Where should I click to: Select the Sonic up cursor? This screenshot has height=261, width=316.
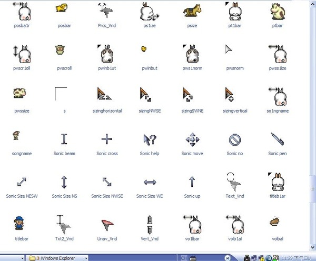[192, 182]
